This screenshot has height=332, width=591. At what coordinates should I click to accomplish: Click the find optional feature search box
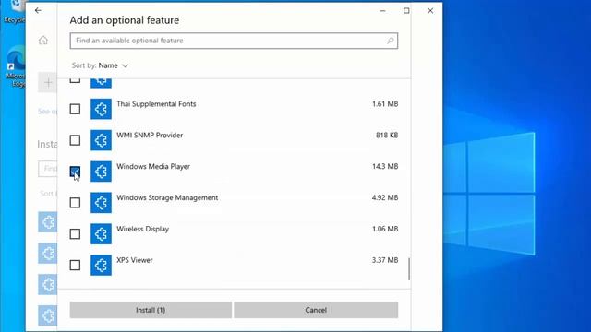pos(234,41)
